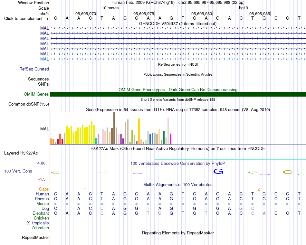Click the OMIM Genes track label
Screen dimensions: 306x245
[x=36, y=94]
